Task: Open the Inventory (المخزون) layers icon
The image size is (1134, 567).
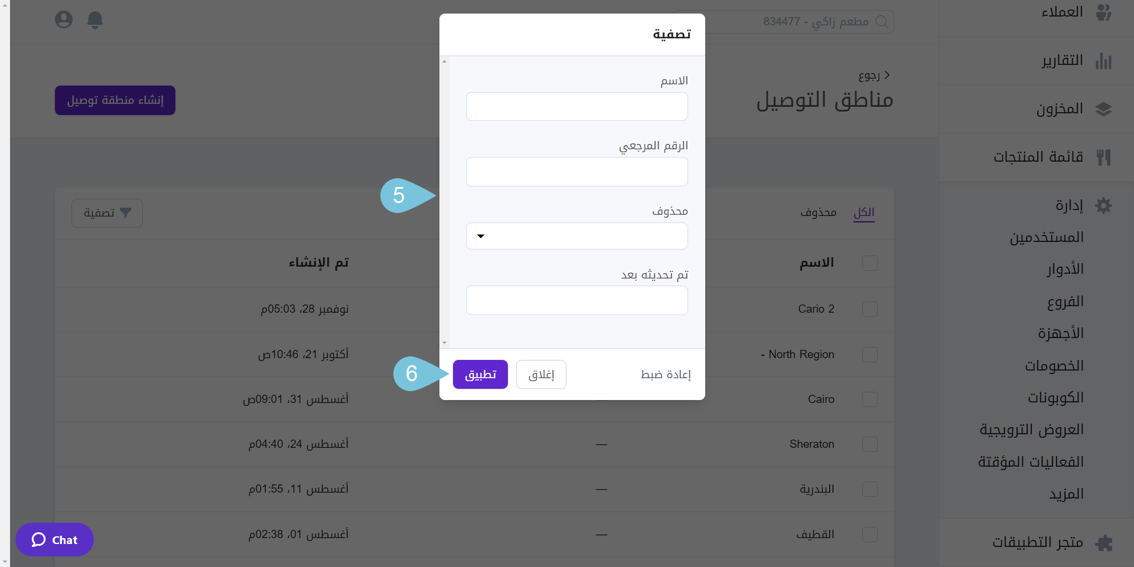Action: (x=1103, y=109)
